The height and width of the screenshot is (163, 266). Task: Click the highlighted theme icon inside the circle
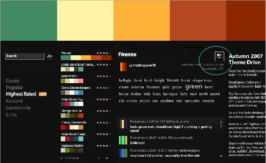pos(219,56)
